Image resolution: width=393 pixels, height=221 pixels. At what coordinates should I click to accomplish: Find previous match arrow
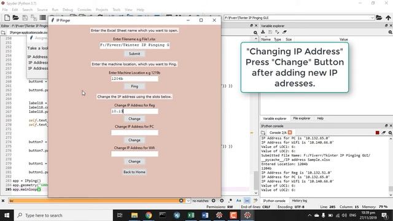tap(214, 201)
